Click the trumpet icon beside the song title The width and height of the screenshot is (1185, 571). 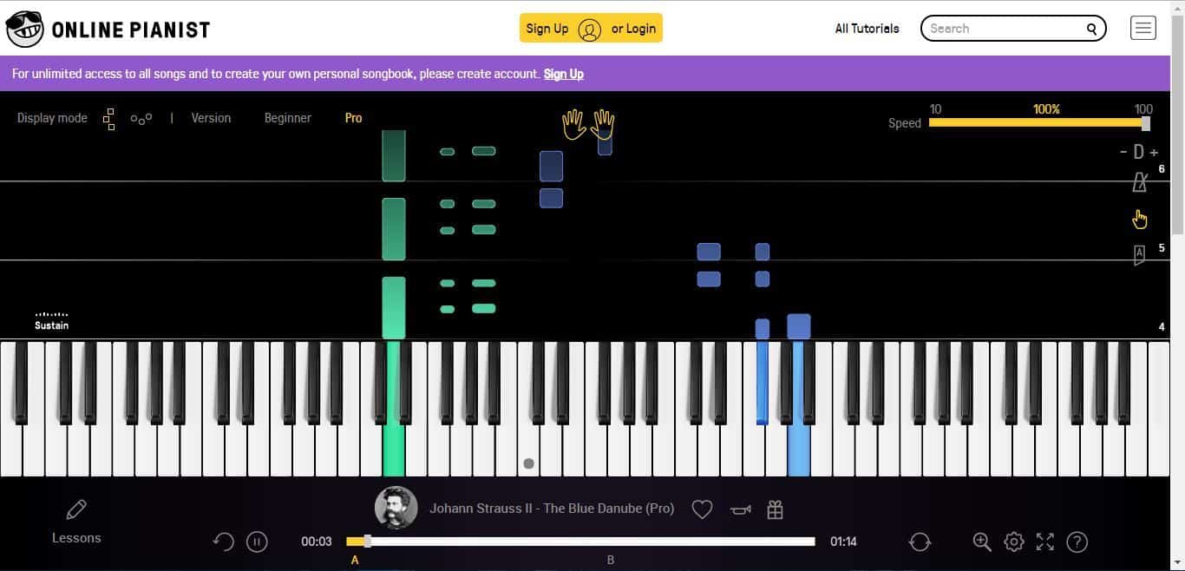[740, 509]
